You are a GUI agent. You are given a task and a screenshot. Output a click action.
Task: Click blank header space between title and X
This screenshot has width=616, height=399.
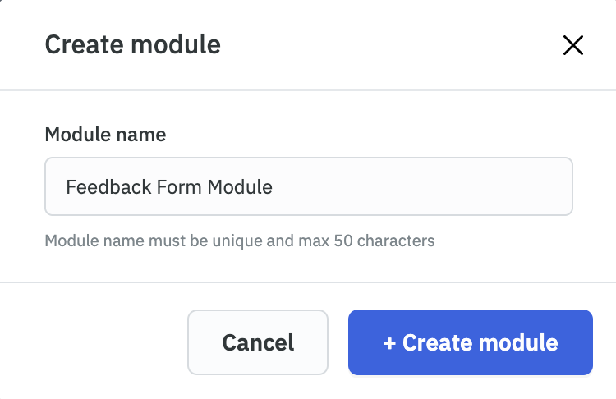coord(386,45)
